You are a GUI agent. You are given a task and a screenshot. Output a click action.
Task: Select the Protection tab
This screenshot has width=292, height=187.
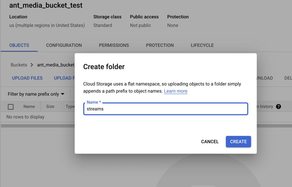[160, 45]
